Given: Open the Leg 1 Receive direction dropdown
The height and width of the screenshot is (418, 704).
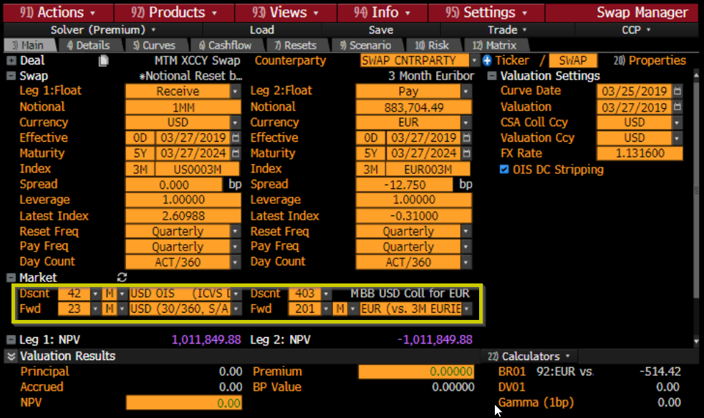Looking at the screenshot, I should [235, 92].
